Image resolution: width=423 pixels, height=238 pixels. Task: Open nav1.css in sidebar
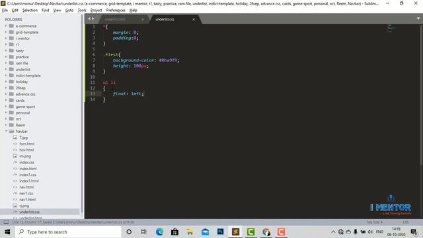[x=26, y=194]
